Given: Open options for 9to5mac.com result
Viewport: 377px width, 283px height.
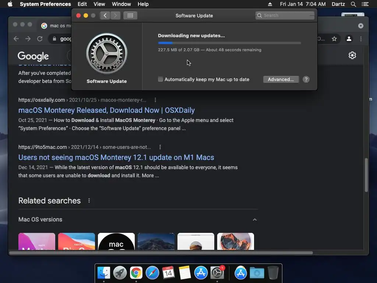Looking at the screenshot, I should [x=160, y=147].
